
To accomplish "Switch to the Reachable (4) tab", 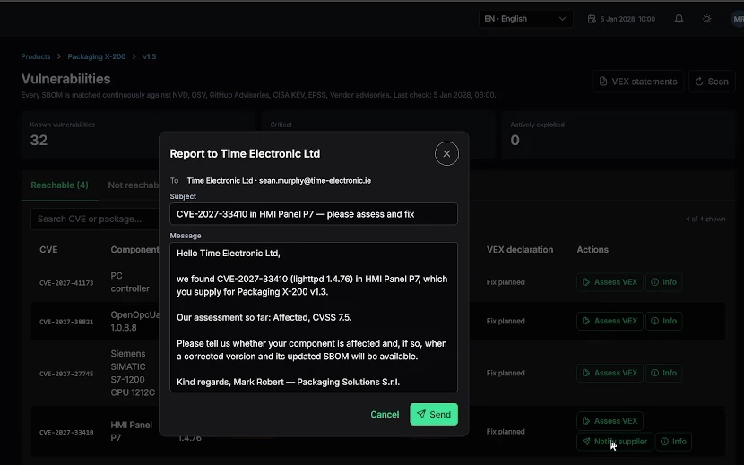I will pos(59,185).
